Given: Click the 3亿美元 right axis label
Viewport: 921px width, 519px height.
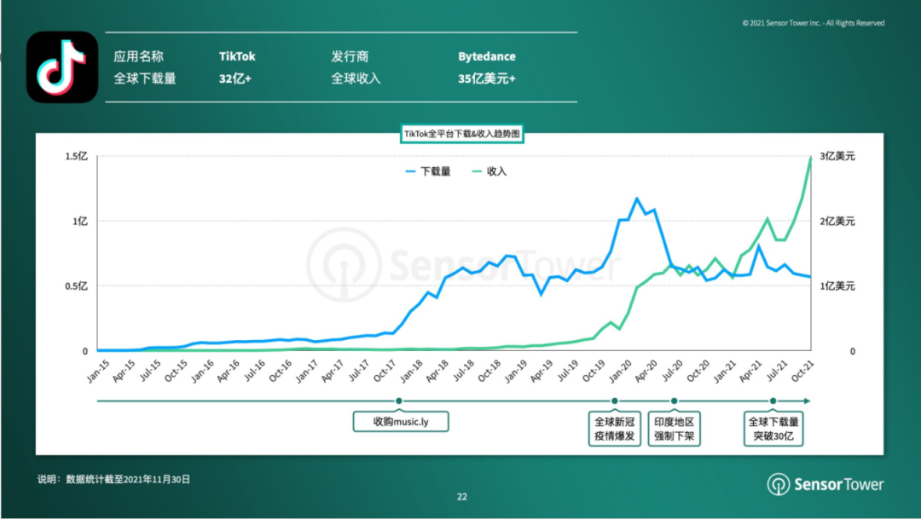Looking at the screenshot, I should tap(837, 157).
